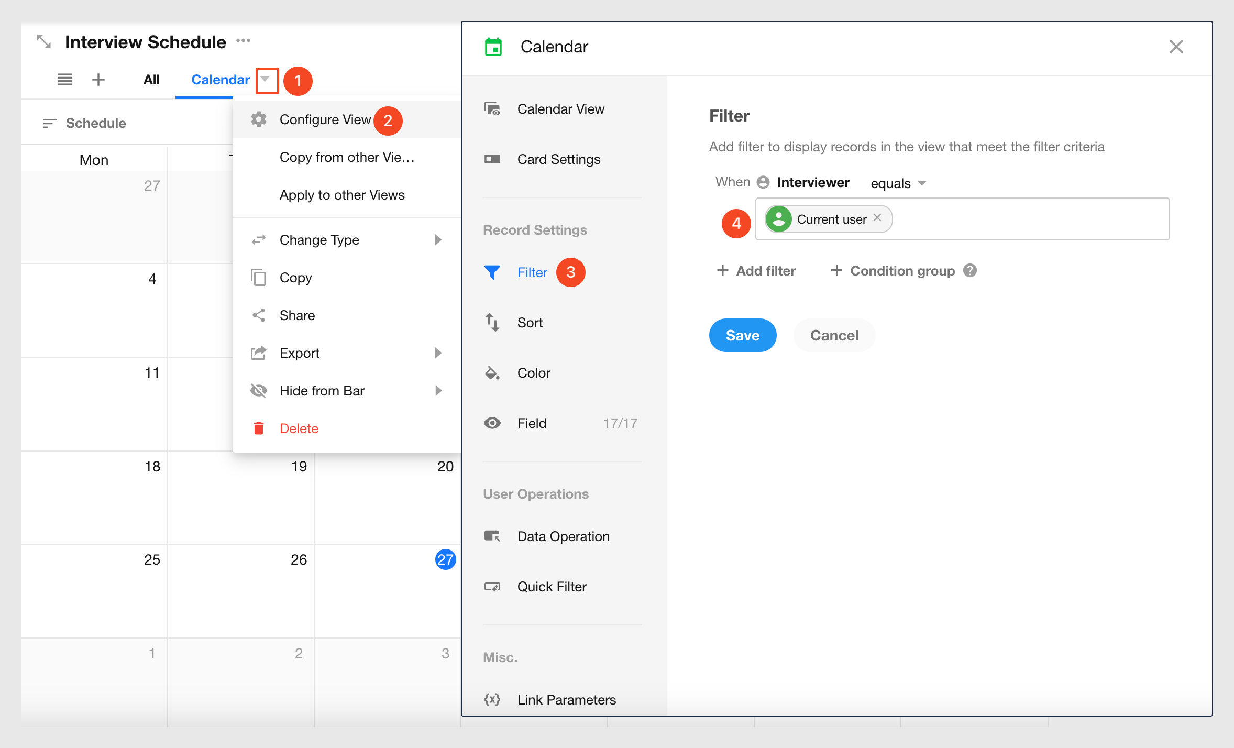Close the Calendar configuration panel
Viewport: 1234px width, 748px height.
[1176, 47]
